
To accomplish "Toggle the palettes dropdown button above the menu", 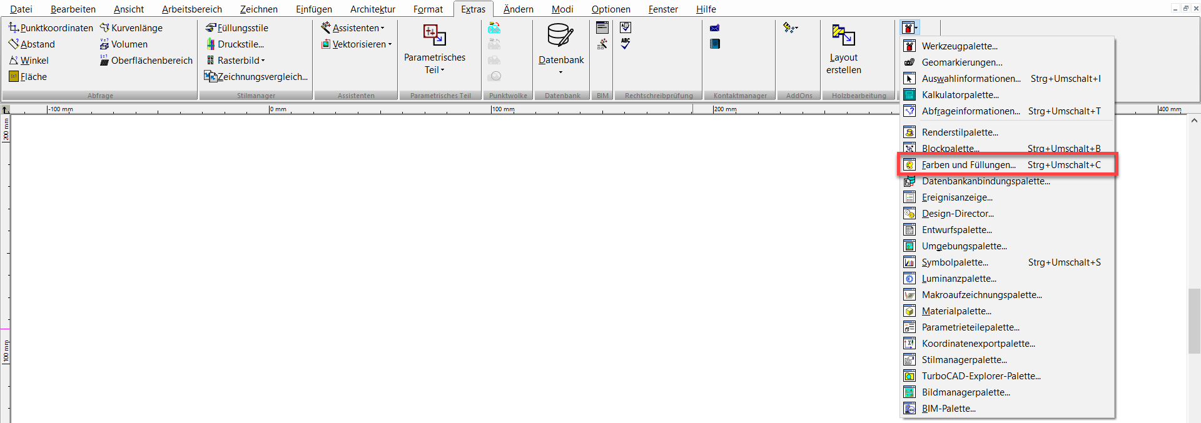I will (910, 28).
